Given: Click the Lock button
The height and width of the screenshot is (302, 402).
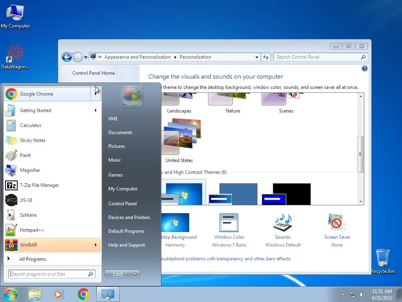Looking at the screenshot, I should click(x=118, y=274).
